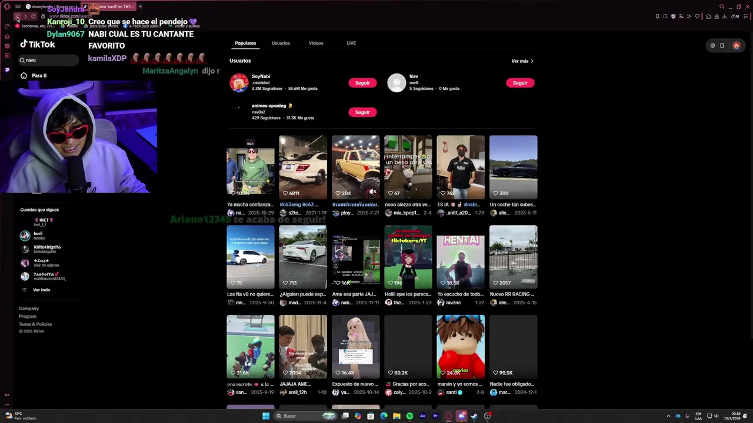
Task: Open the yellow truck video with 204 likes
Action: [x=355, y=167]
